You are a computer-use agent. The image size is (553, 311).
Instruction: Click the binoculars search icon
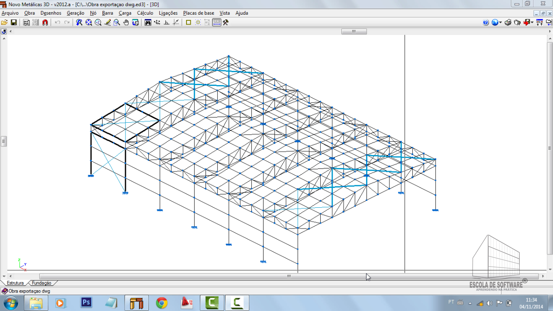pyautogui.click(x=148, y=22)
